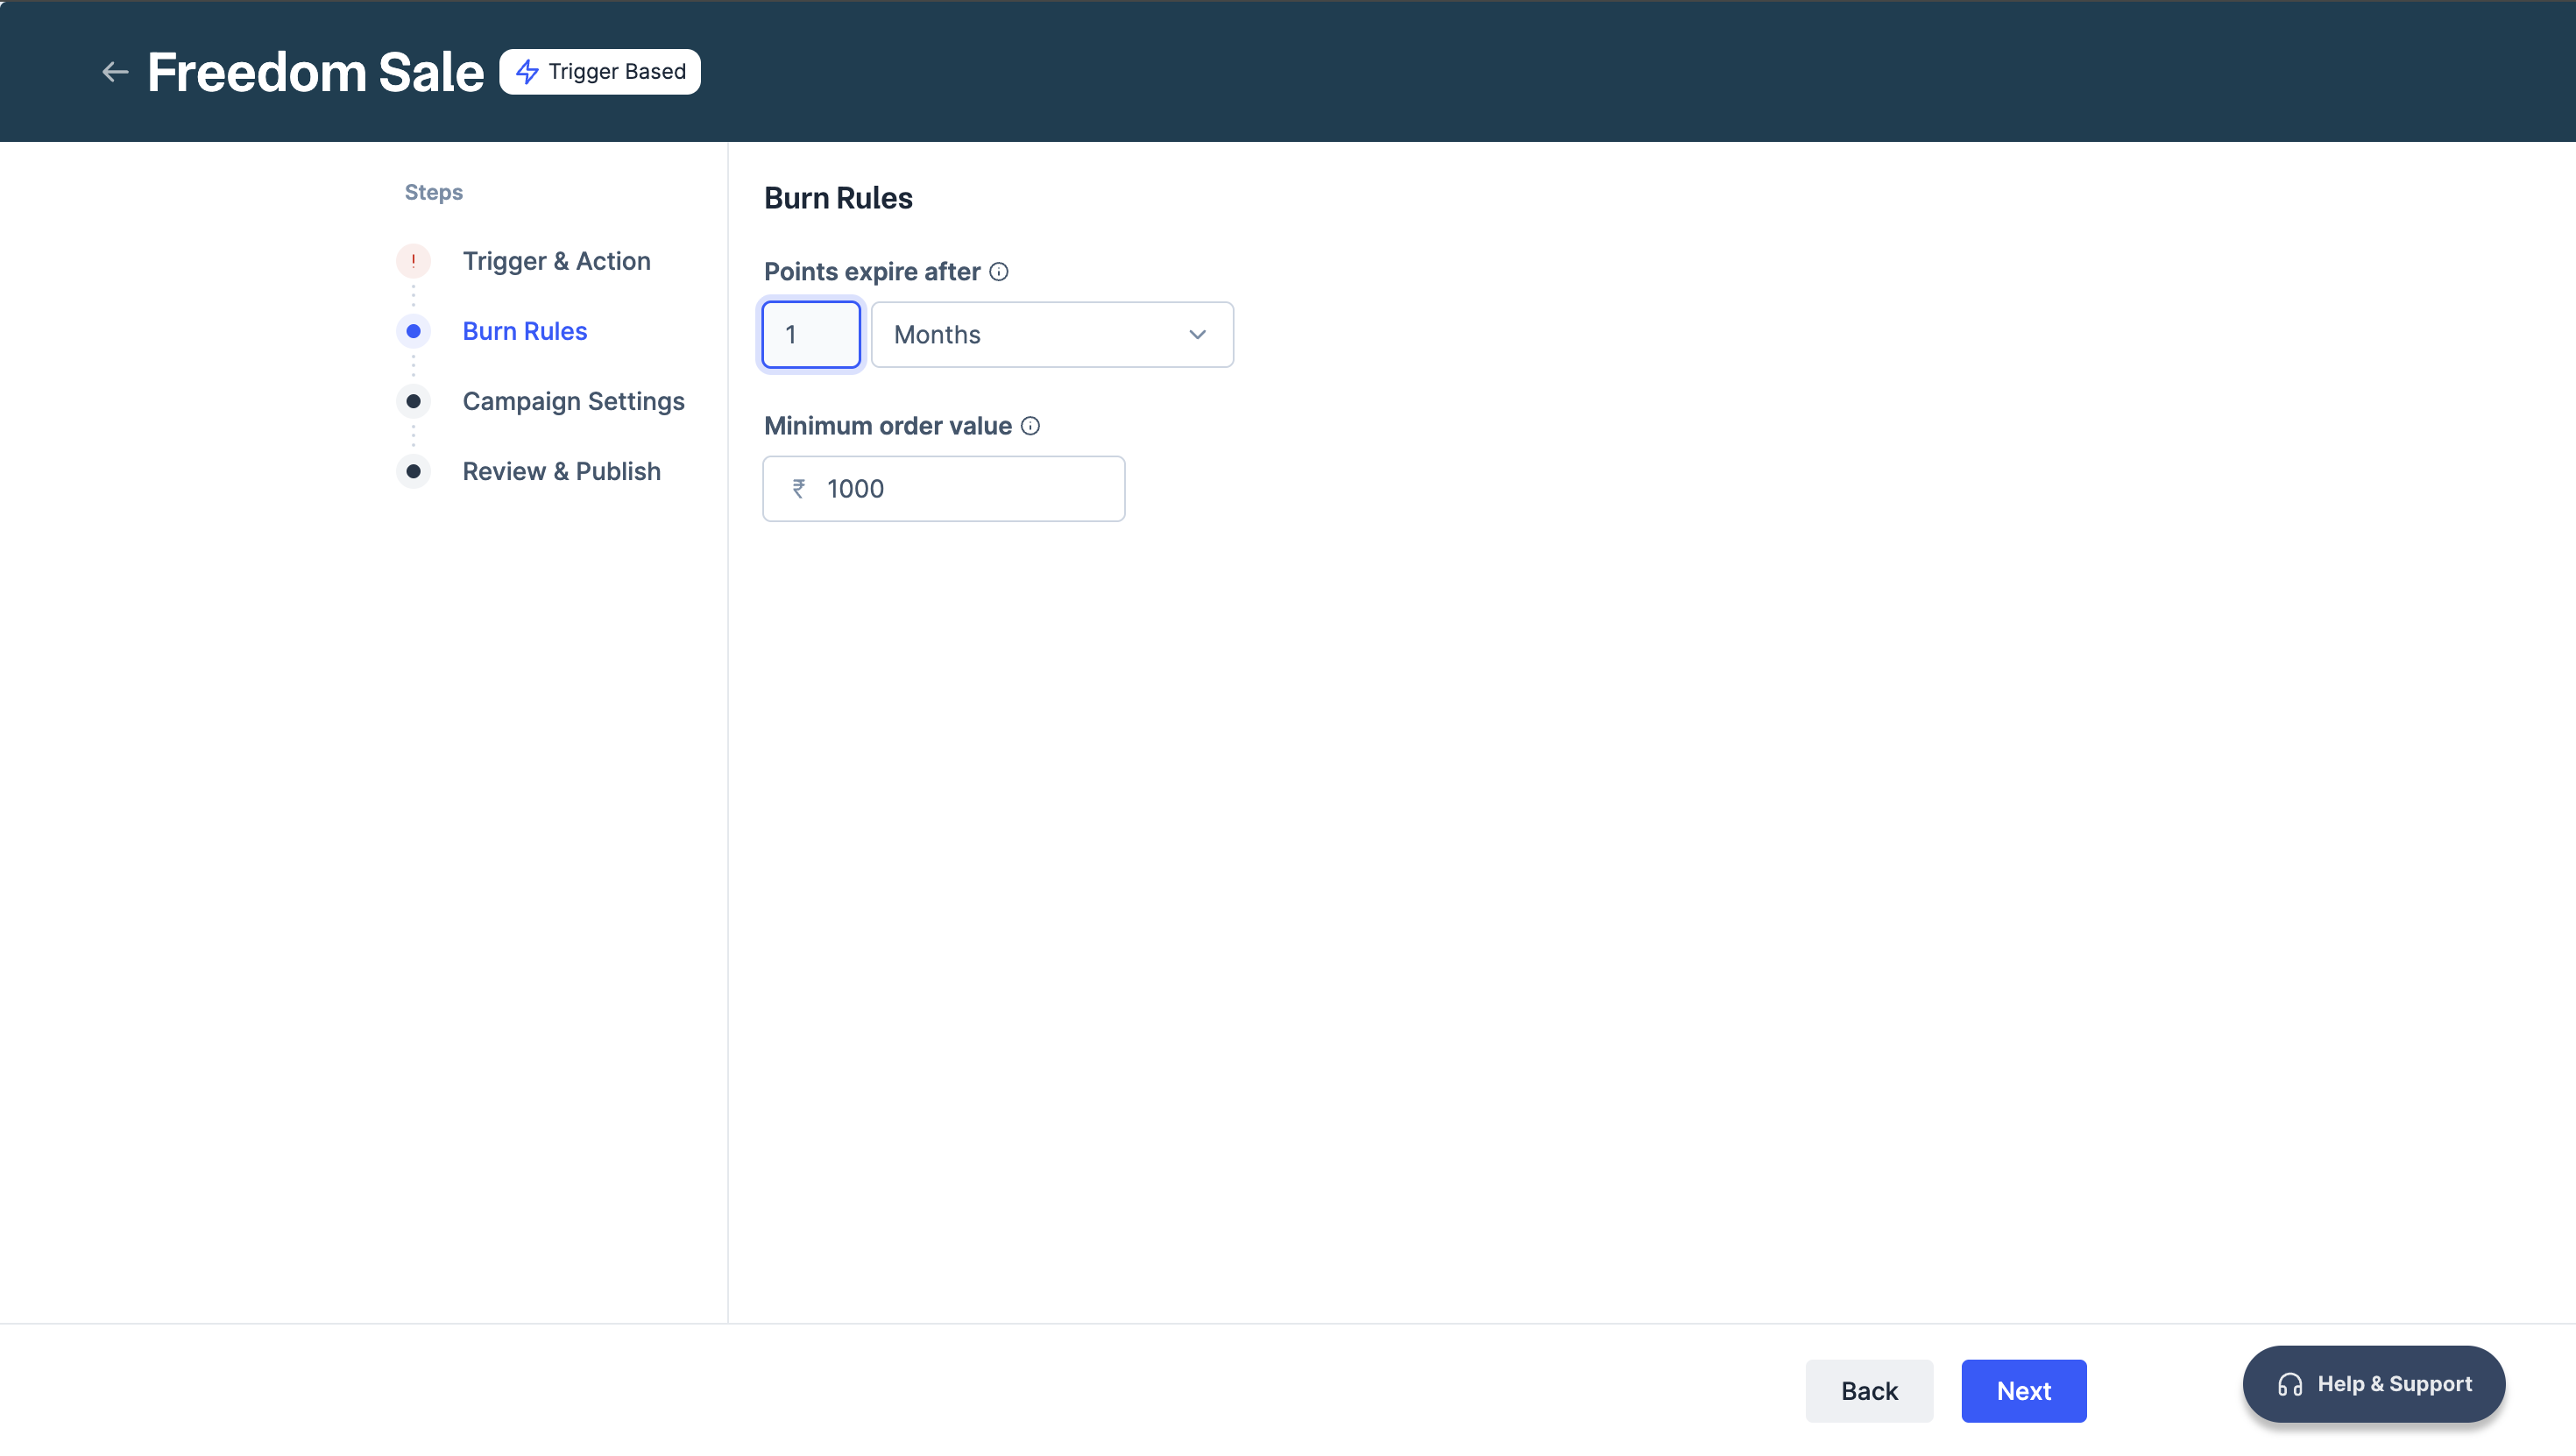Click the Review & Publish step bullet icon
Viewport: 2576px width, 1456px height.
click(x=413, y=471)
